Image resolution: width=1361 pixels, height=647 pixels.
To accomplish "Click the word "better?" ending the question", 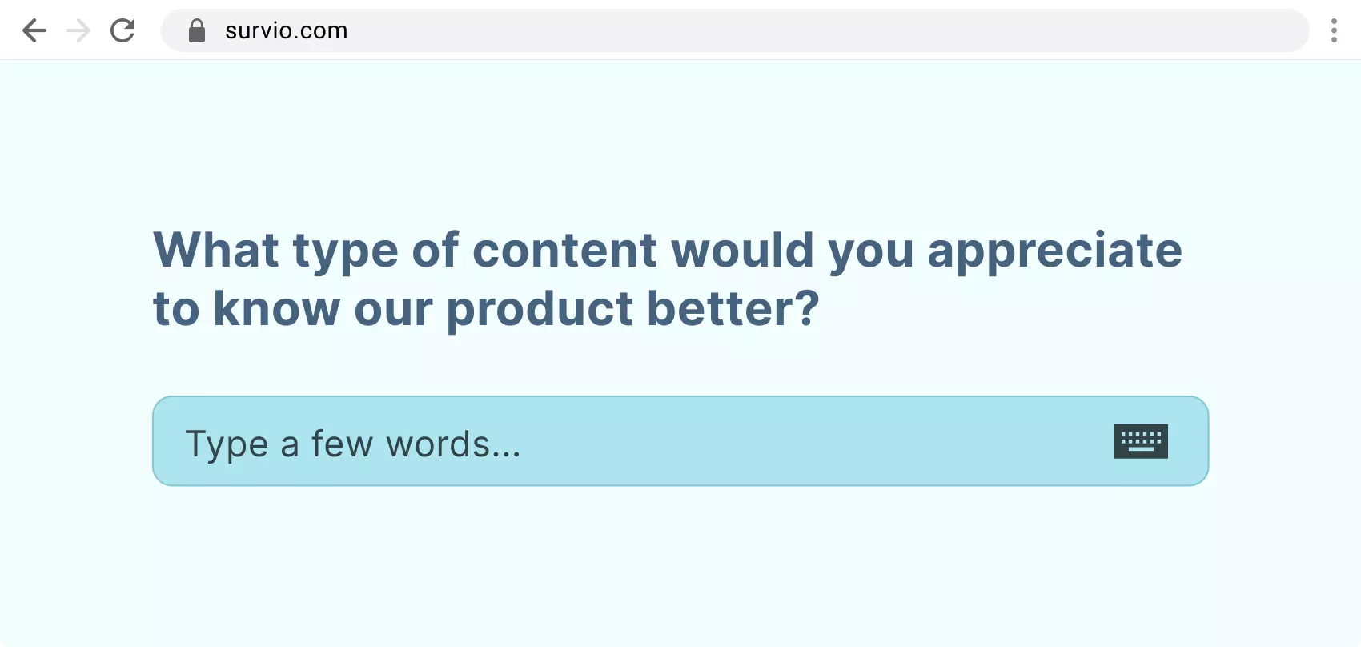I will (733, 310).
